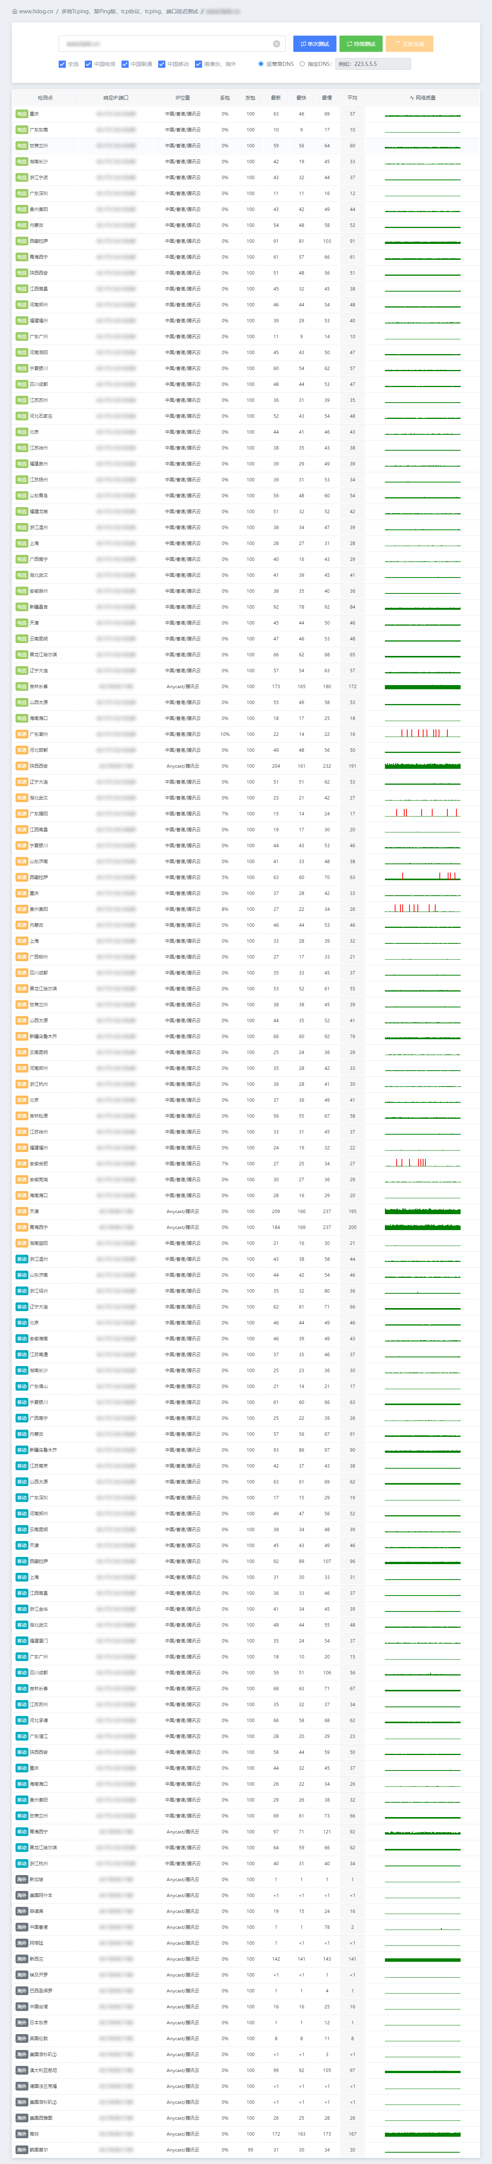Screen dimensions: 492x2164
Task: Click the 移动 badge beside 上海
Action: [x=22, y=1577]
